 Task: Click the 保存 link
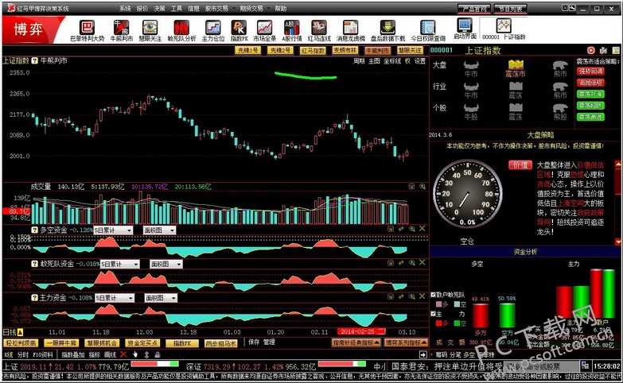tap(254, 342)
